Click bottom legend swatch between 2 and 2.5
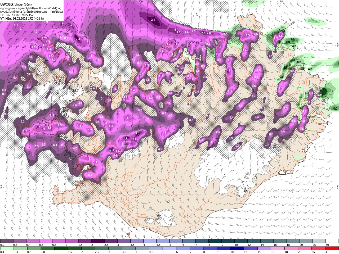Image resolution: width=339 pixels, height=254 pixels. [x=88, y=248]
